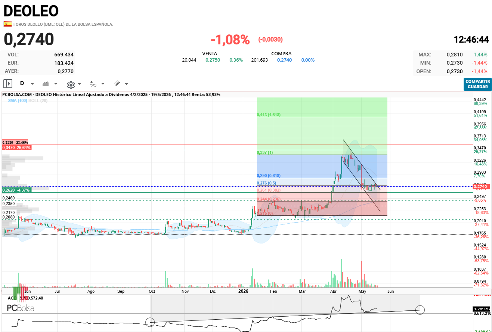Click the MIN row value 0,2730
Viewport: 492px width, 332px height.
point(455,63)
